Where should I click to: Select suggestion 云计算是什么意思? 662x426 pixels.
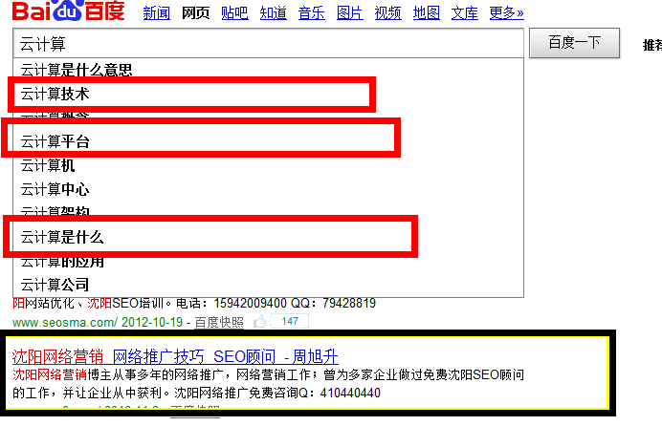[x=77, y=70]
